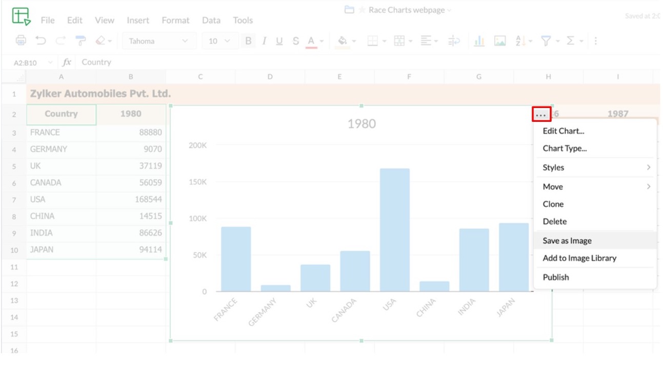The width and height of the screenshot is (663, 365).
Task: Click the insert chart icon
Action: (x=479, y=41)
